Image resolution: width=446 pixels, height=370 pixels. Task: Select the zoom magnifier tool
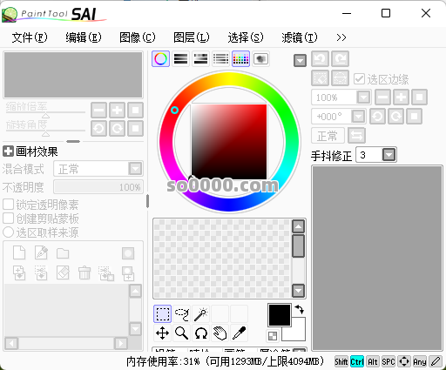181,333
